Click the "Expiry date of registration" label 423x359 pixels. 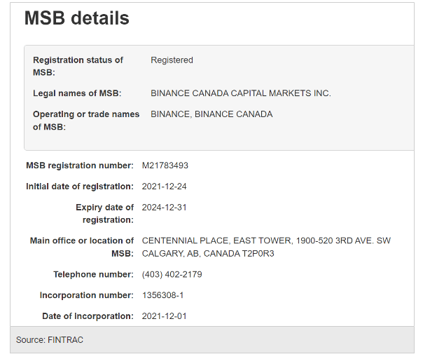tap(104, 213)
